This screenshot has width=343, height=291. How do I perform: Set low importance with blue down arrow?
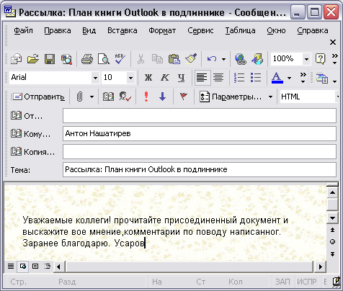click(163, 97)
